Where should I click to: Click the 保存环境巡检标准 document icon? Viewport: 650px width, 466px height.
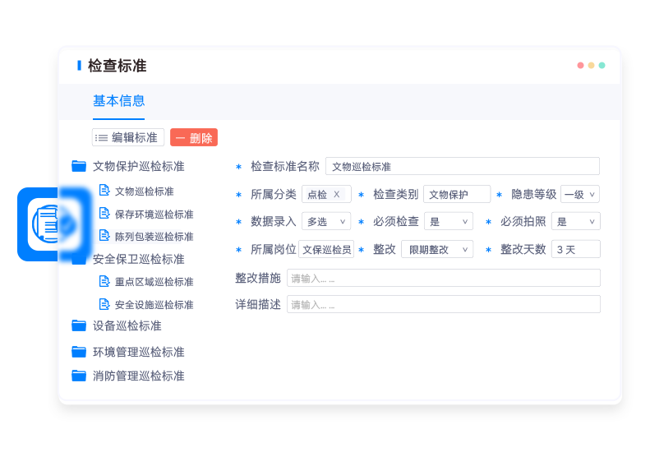[104, 214]
